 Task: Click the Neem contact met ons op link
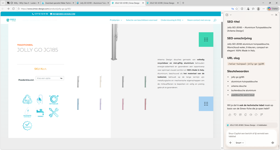coord(199,20)
